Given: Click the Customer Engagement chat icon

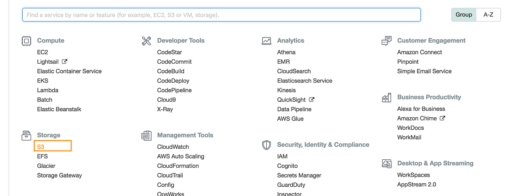Looking at the screenshot, I should [x=386, y=41].
